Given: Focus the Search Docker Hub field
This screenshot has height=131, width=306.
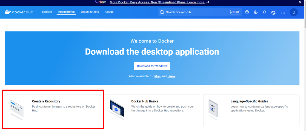Looking at the screenshot, I should (x=200, y=12).
